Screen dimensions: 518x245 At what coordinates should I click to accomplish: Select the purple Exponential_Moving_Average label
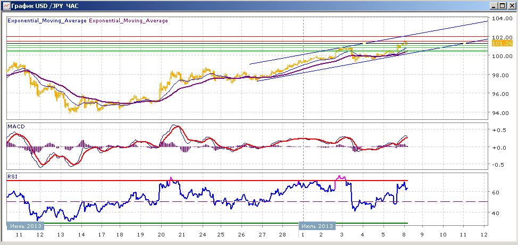pos(128,20)
